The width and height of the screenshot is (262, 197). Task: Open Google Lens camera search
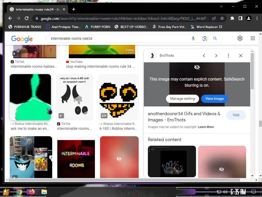pos(205,38)
